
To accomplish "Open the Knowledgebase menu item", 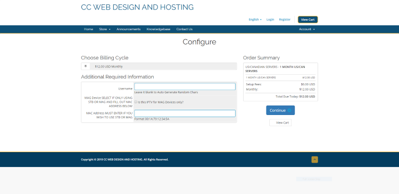I will [159, 29].
